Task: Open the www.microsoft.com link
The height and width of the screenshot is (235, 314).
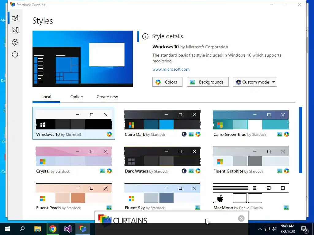Action: click(171, 69)
